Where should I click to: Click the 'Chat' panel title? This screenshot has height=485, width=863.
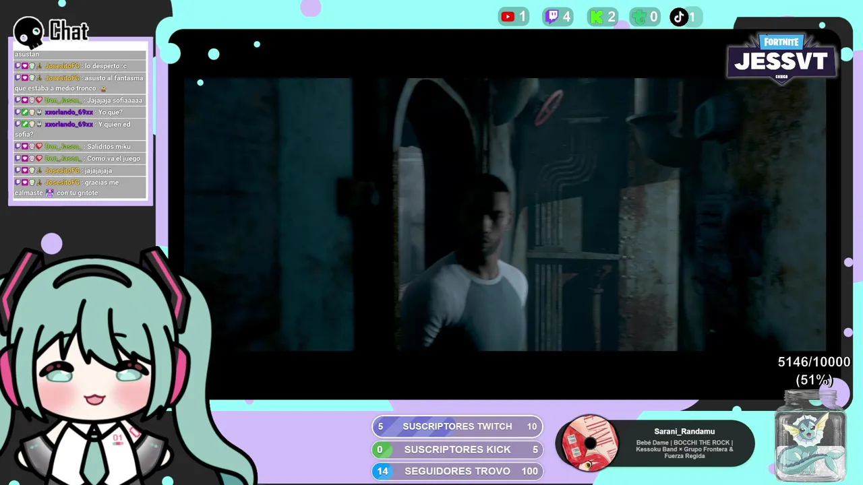69,31
